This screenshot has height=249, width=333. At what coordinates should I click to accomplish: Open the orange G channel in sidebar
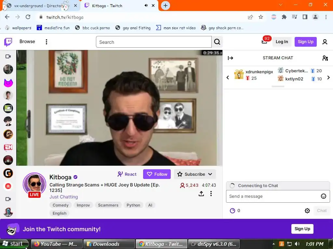[8, 173]
